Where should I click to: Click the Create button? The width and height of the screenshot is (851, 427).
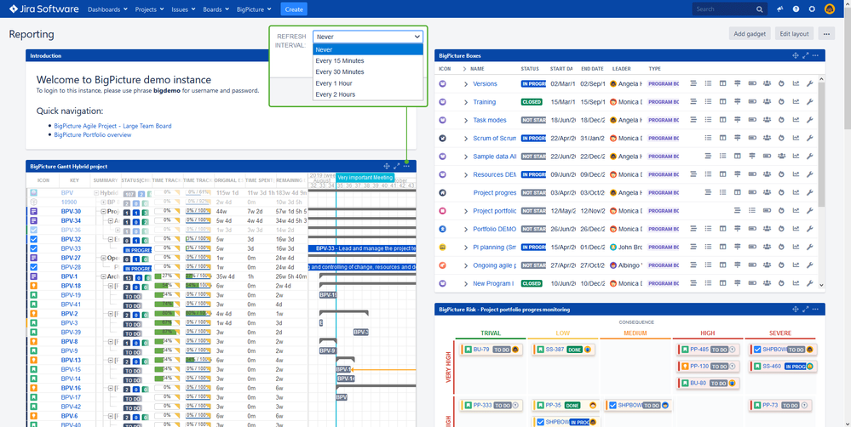click(x=294, y=9)
